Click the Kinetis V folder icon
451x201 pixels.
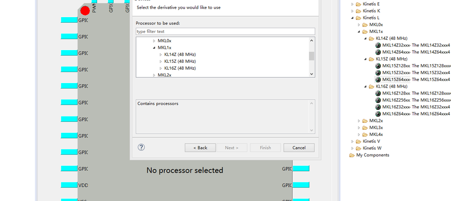359,141
